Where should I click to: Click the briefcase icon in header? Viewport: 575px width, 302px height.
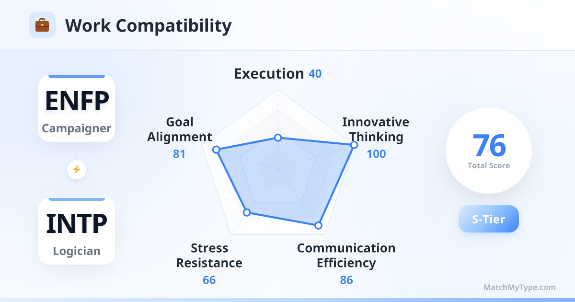(42, 25)
